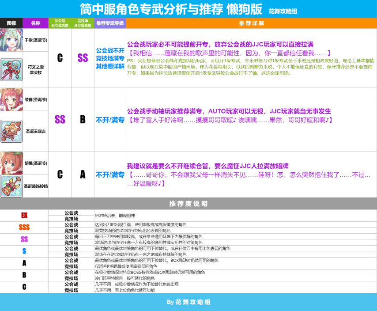Click the name text 符文之雪 翠灵杖

[x=36, y=69]
